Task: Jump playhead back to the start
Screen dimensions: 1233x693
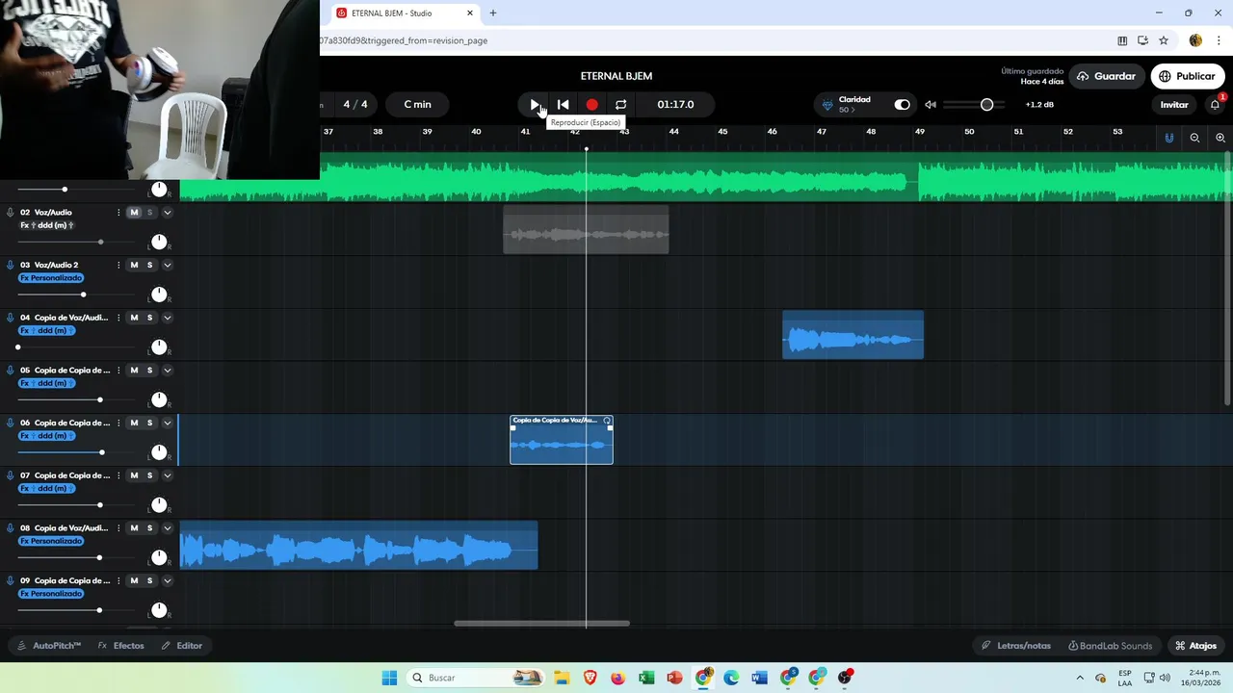Action: coord(564,104)
